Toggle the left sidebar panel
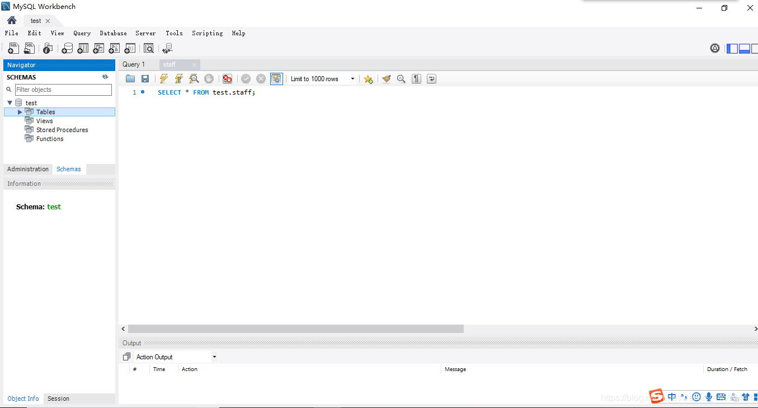Image resolution: width=758 pixels, height=408 pixels. click(732, 49)
